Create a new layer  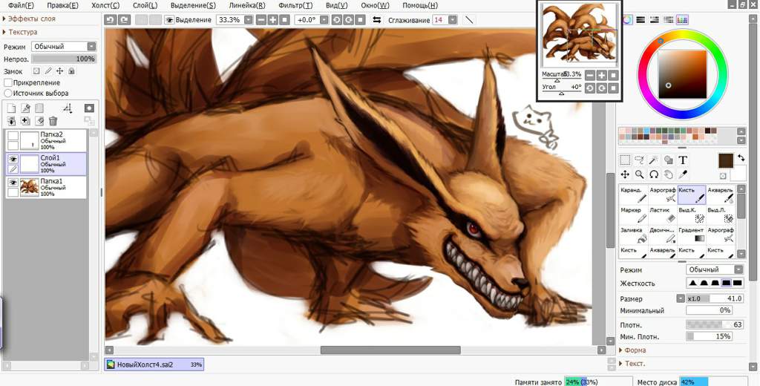pos(11,108)
